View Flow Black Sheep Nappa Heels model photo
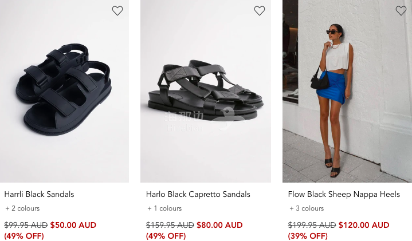This screenshot has width=412, height=241. click(347, 91)
